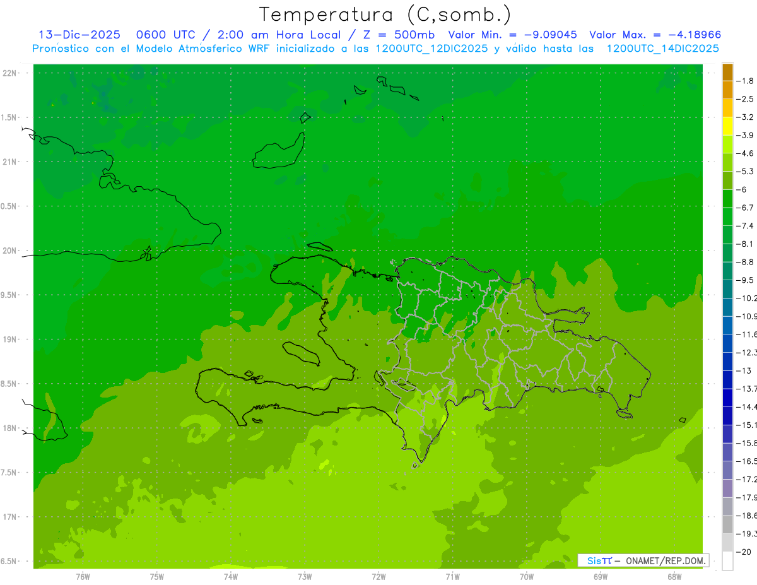Click the blue swatch between -13 and -13.7
This screenshot has width=757, height=585.
click(x=727, y=379)
